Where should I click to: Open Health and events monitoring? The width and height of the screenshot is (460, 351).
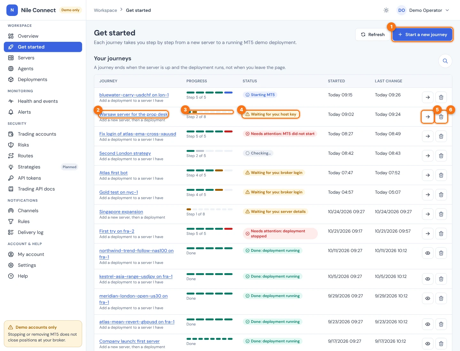click(43, 101)
